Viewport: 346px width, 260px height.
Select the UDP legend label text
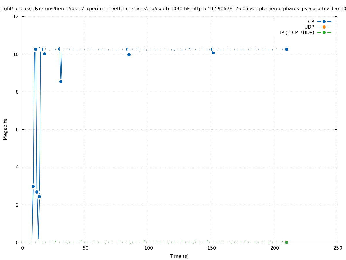coord(309,27)
